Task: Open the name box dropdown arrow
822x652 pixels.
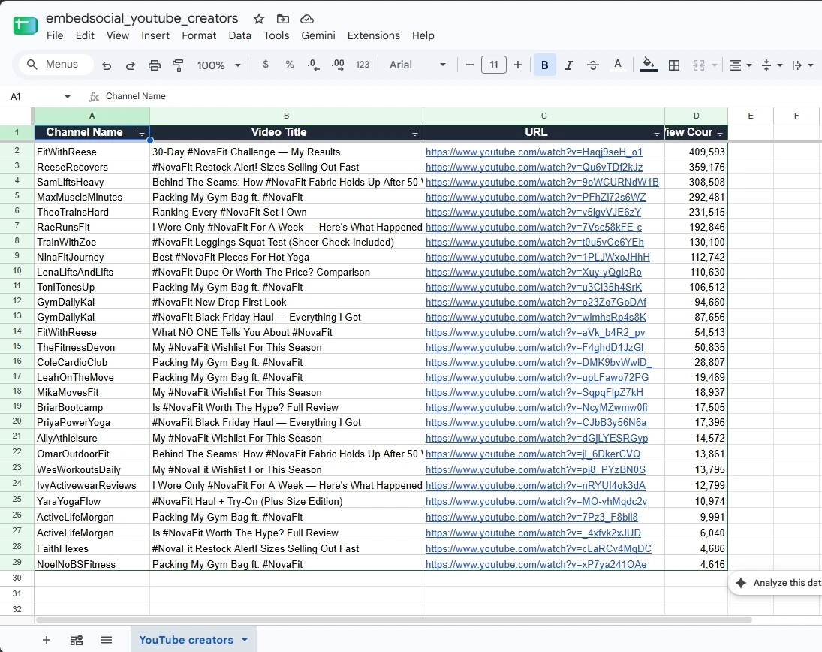Action: click(67, 96)
